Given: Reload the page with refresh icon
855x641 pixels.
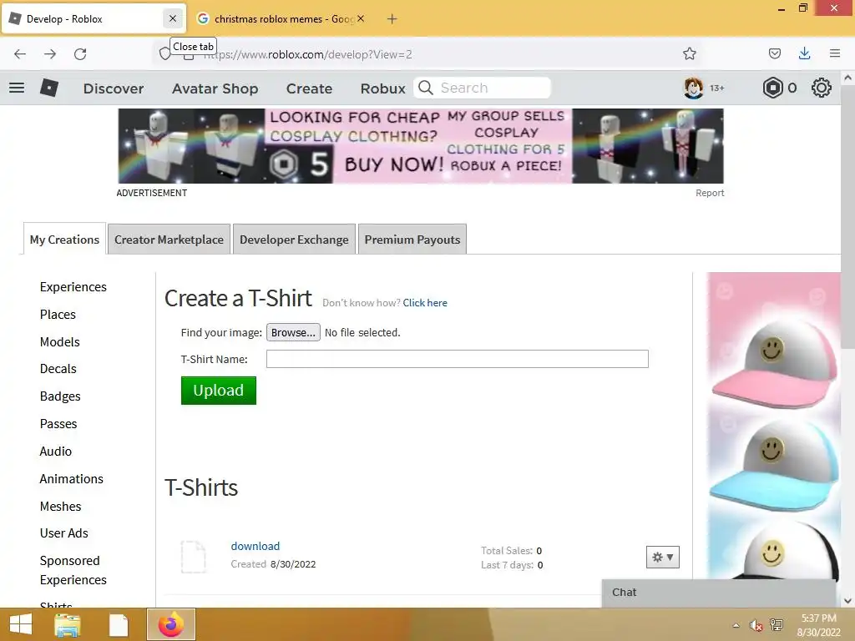Looking at the screenshot, I should (80, 54).
